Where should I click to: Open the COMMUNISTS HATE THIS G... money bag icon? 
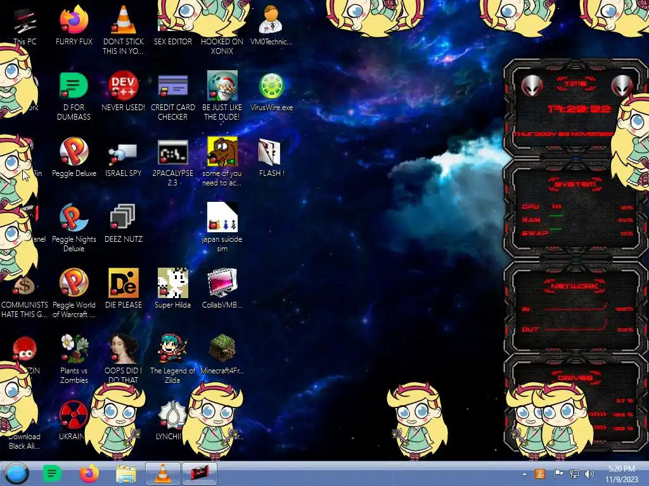(25, 297)
